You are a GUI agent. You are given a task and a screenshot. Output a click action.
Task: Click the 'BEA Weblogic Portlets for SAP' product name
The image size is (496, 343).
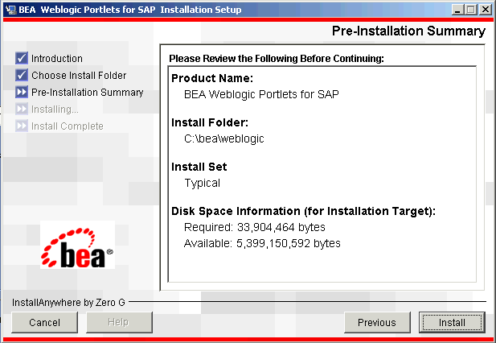(x=261, y=94)
